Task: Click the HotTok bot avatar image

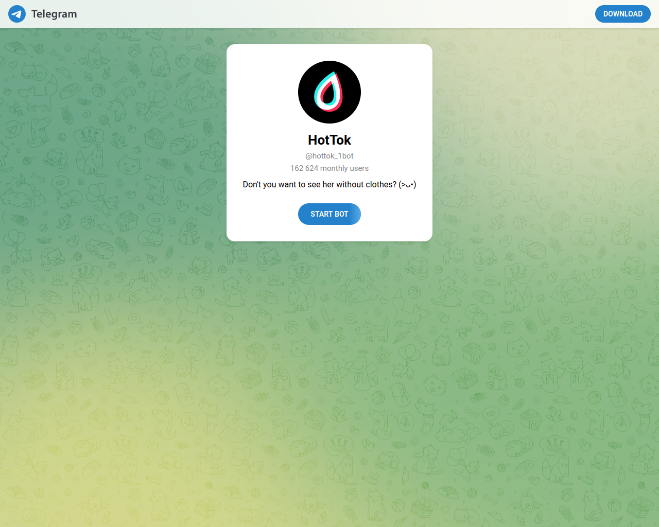Action: (x=329, y=92)
